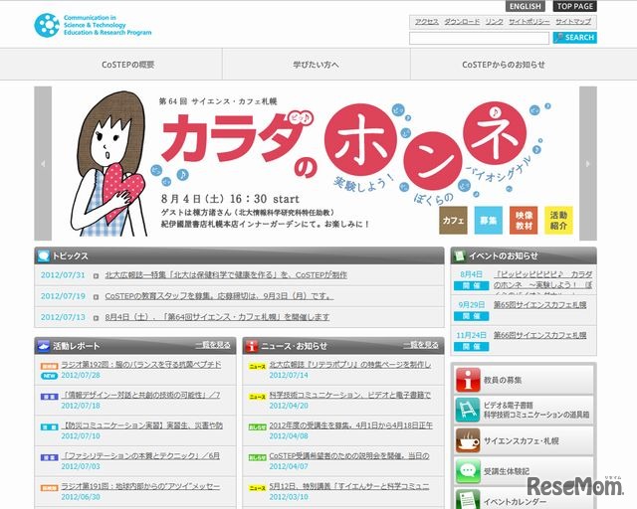This screenshot has height=509, width=637.
Task: View the サイトポリシー page
Action: (x=530, y=22)
